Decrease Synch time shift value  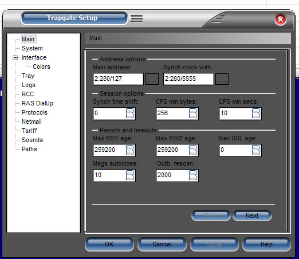[129, 116]
